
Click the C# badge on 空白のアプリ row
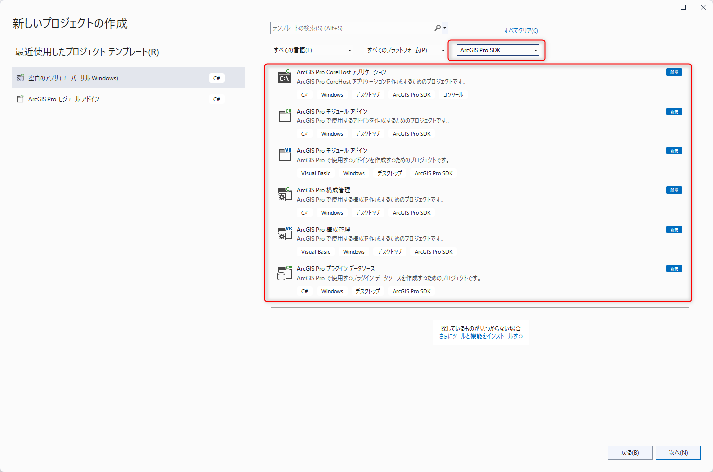217,78
